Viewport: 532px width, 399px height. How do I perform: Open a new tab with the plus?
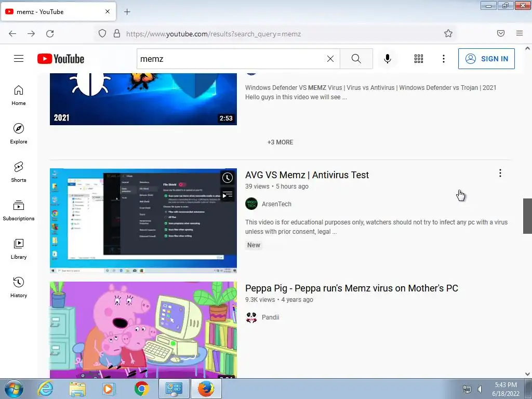[x=127, y=12]
